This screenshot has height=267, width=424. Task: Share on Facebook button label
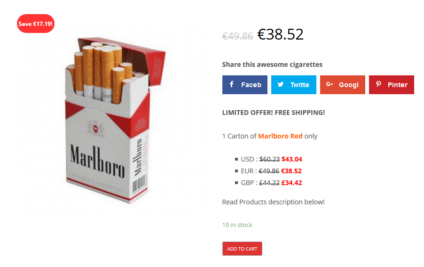pyautogui.click(x=251, y=85)
